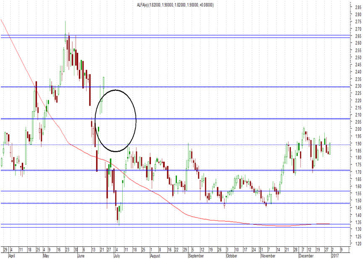
Task: Click the May month label
Action: [x=46, y=256]
